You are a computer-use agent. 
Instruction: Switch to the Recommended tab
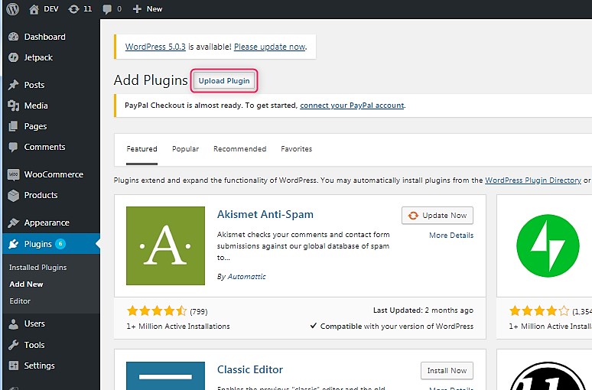[x=239, y=149]
